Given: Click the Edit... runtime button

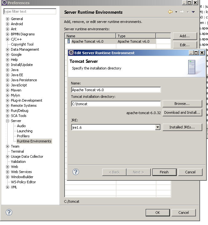Looking at the screenshot, I should tap(185, 45).
